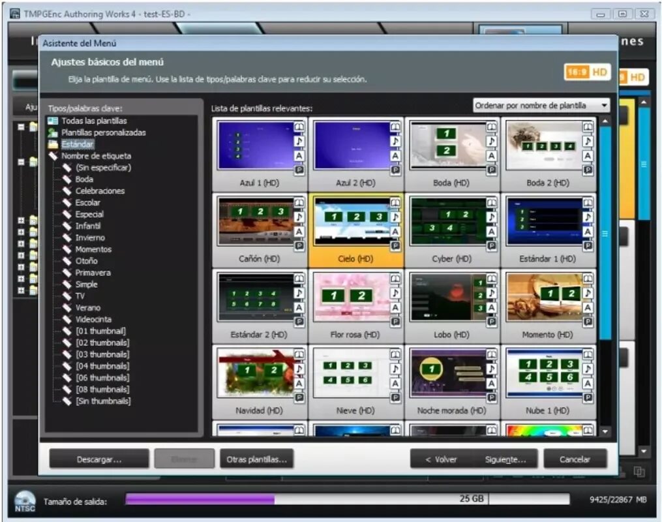Filter by [04 thumbnails] tag

click(x=102, y=366)
